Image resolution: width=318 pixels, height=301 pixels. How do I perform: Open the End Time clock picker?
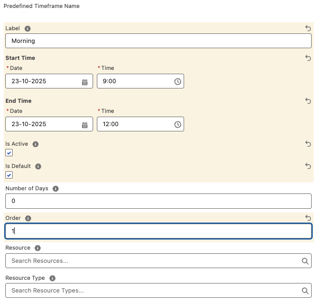click(178, 125)
